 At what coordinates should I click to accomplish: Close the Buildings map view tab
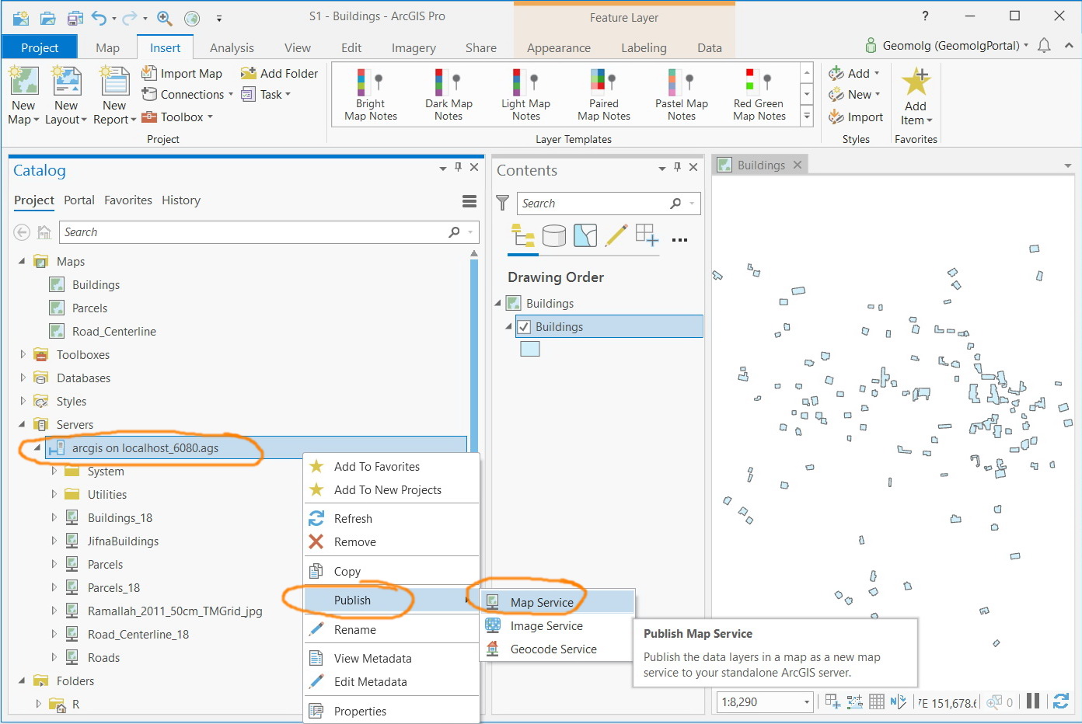tap(798, 165)
